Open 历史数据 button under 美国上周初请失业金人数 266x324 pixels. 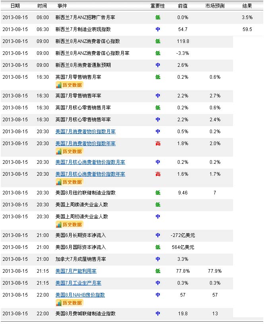(x=70, y=225)
